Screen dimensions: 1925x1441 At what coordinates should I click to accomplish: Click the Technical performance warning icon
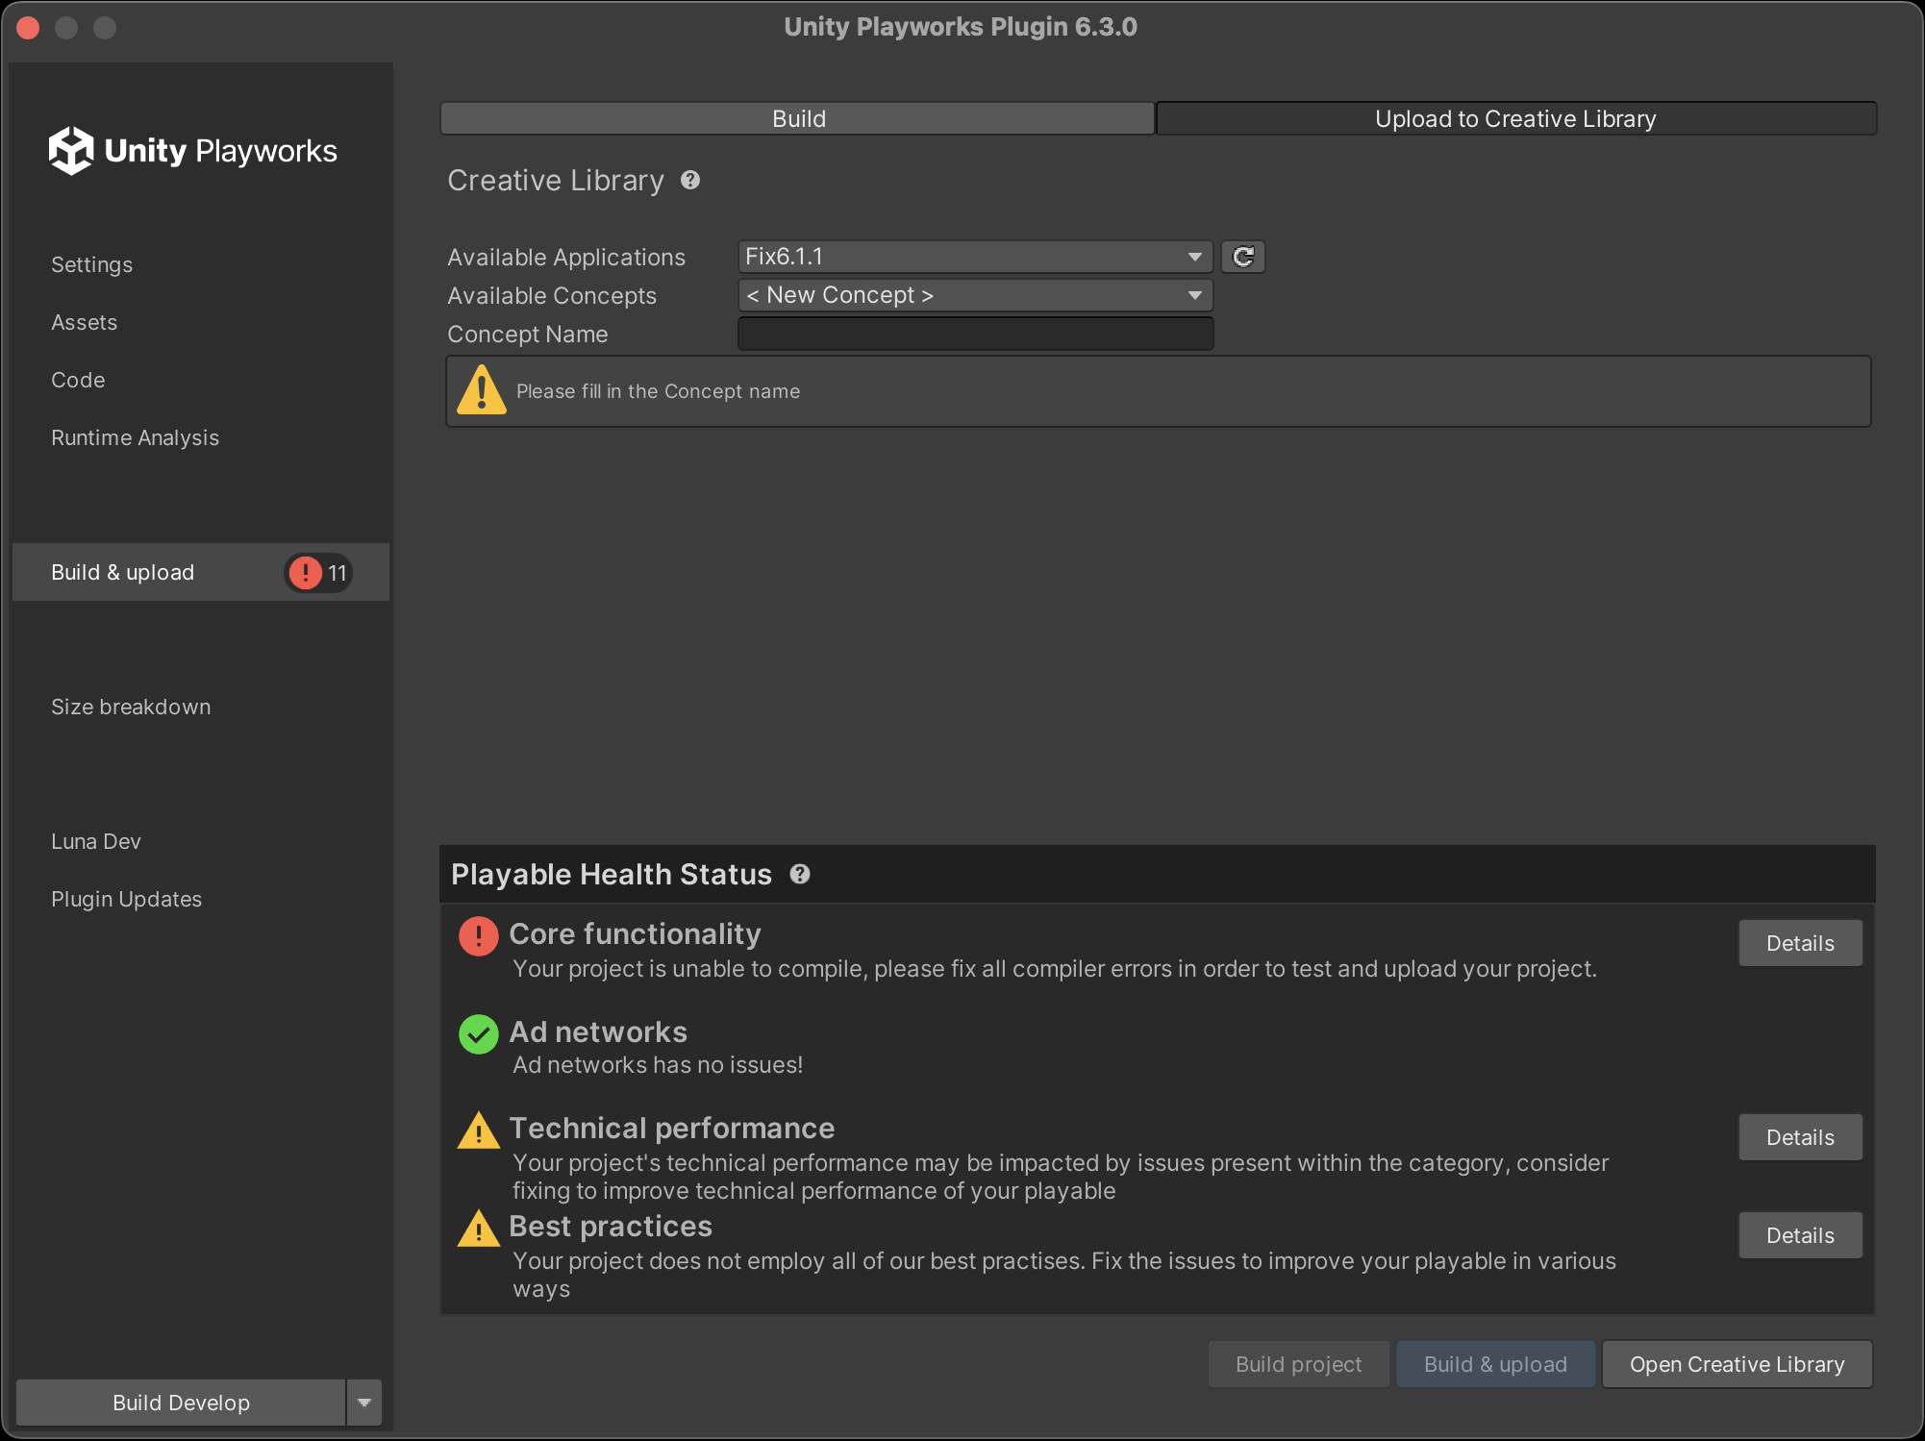click(478, 1130)
